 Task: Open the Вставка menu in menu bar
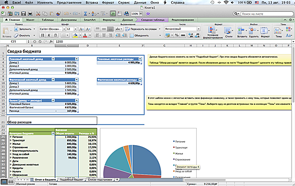91,2
